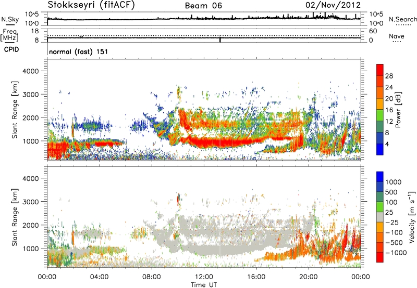Click the noise sky time-series plot
The width and height of the screenshot is (417, 288).
pyautogui.click(x=204, y=19)
